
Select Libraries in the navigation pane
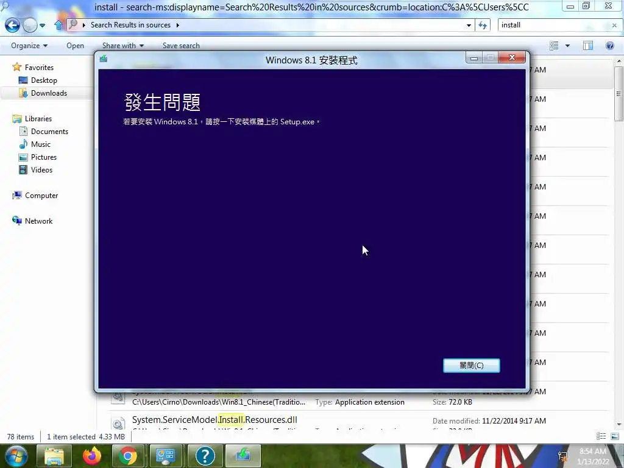pos(38,119)
